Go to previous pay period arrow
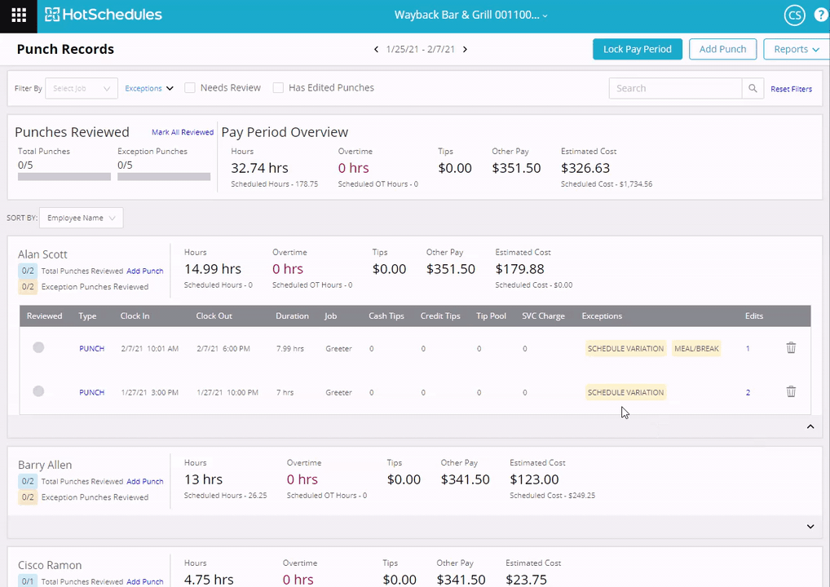 point(376,50)
